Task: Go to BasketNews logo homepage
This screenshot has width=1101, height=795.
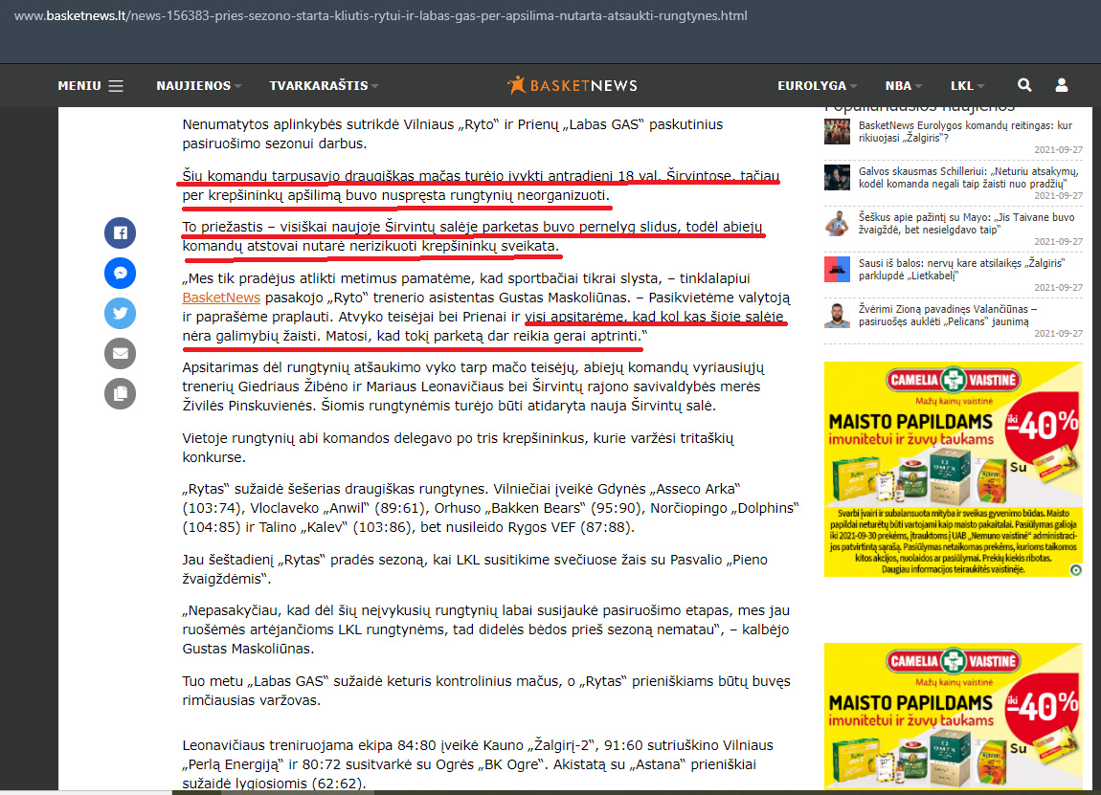Action: (x=573, y=85)
